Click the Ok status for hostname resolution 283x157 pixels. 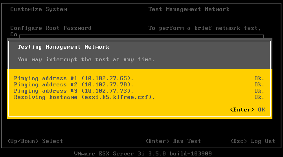(x=259, y=97)
